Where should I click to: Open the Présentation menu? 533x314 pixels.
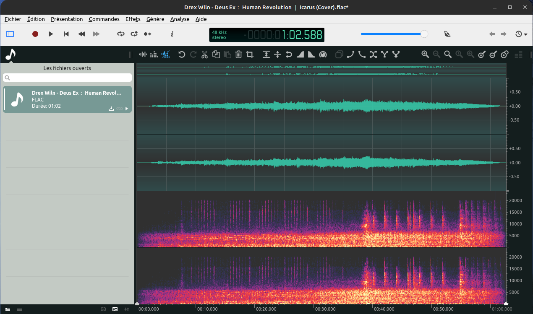[x=67, y=19]
